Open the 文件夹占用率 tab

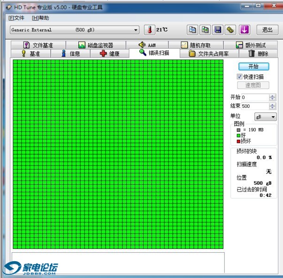(x=209, y=53)
